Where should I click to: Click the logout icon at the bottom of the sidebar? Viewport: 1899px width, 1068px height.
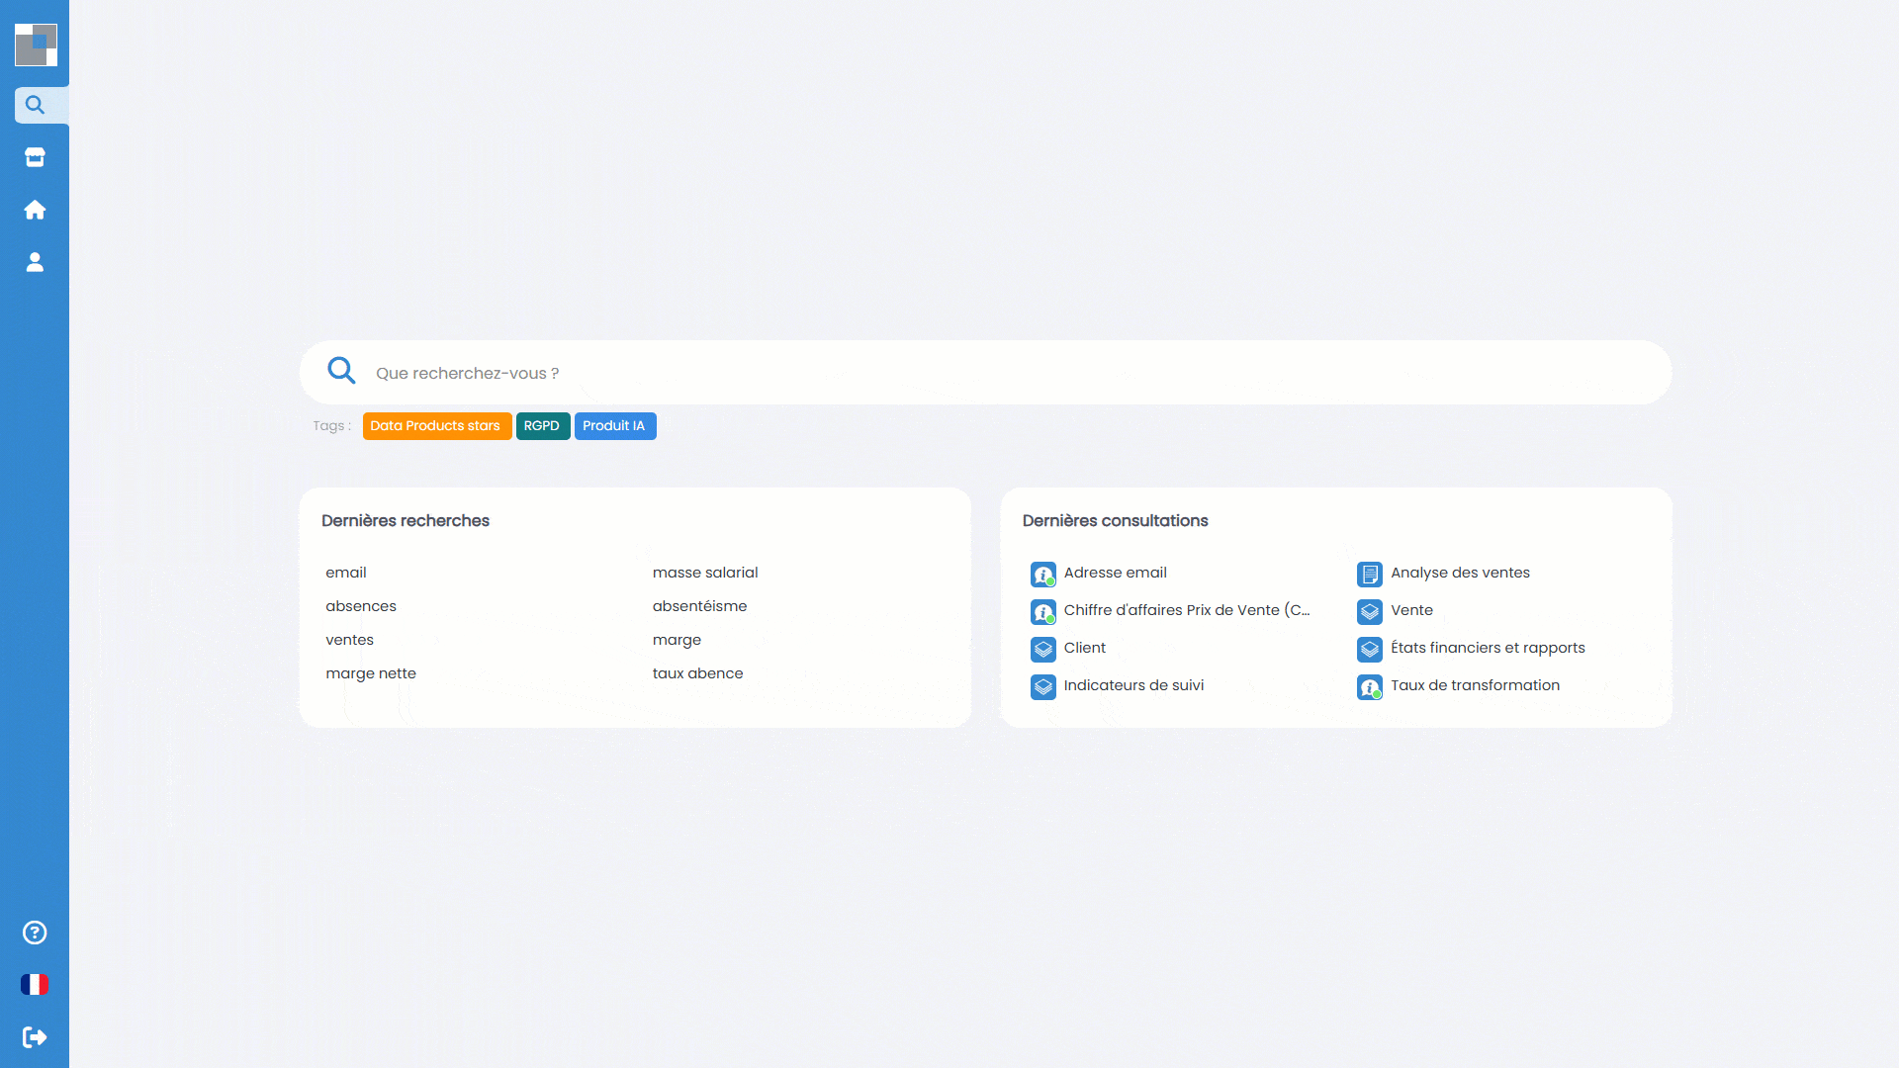coord(35,1037)
